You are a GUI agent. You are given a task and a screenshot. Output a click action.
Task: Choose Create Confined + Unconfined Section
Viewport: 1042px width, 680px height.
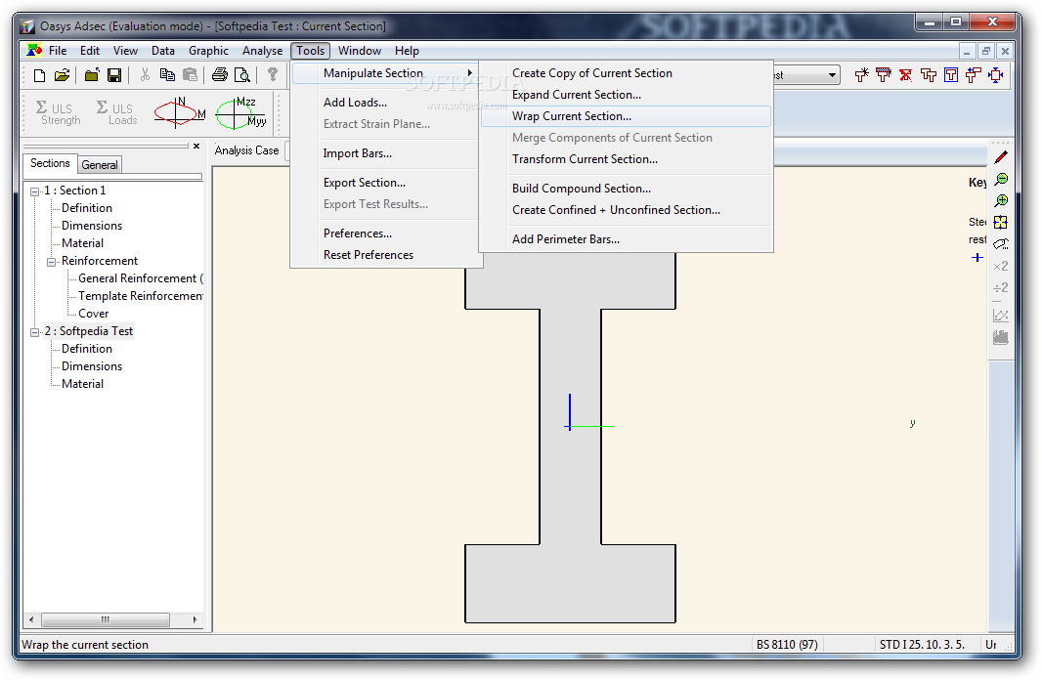point(626,210)
